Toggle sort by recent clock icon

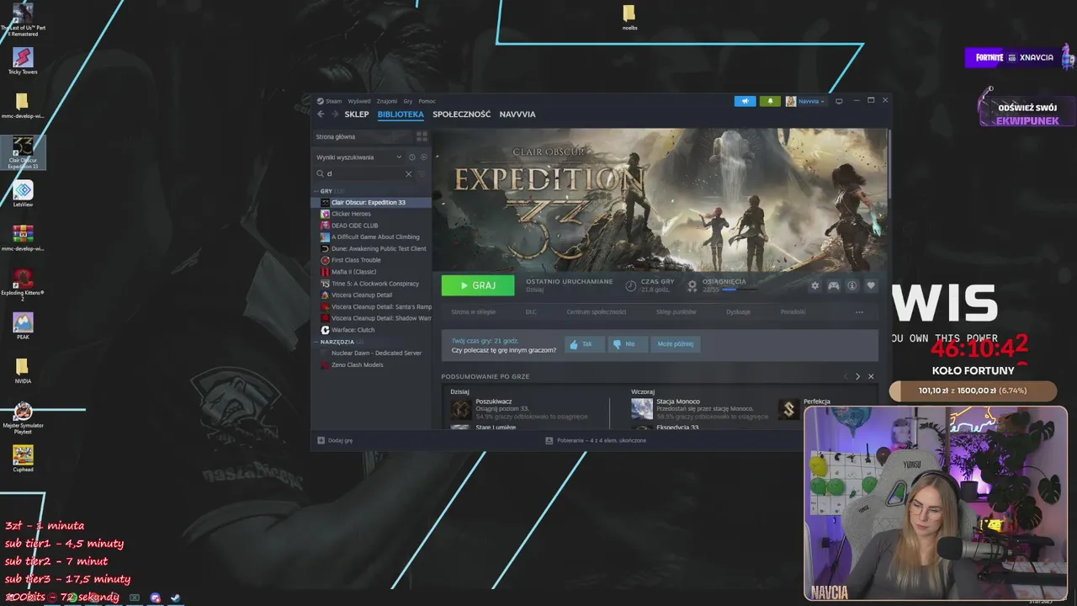pyautogui.click(x=411, y=157)
